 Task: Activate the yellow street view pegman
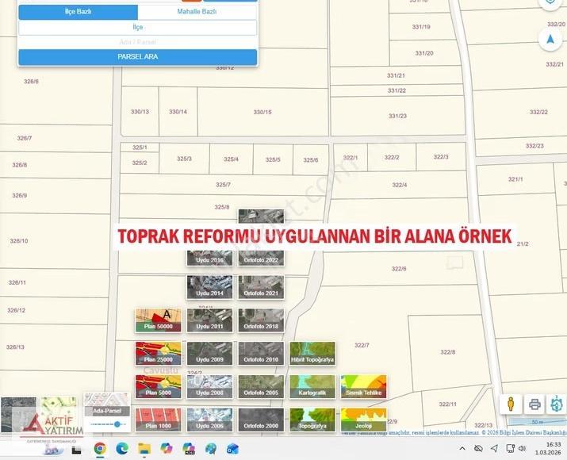tap(511, 404)
